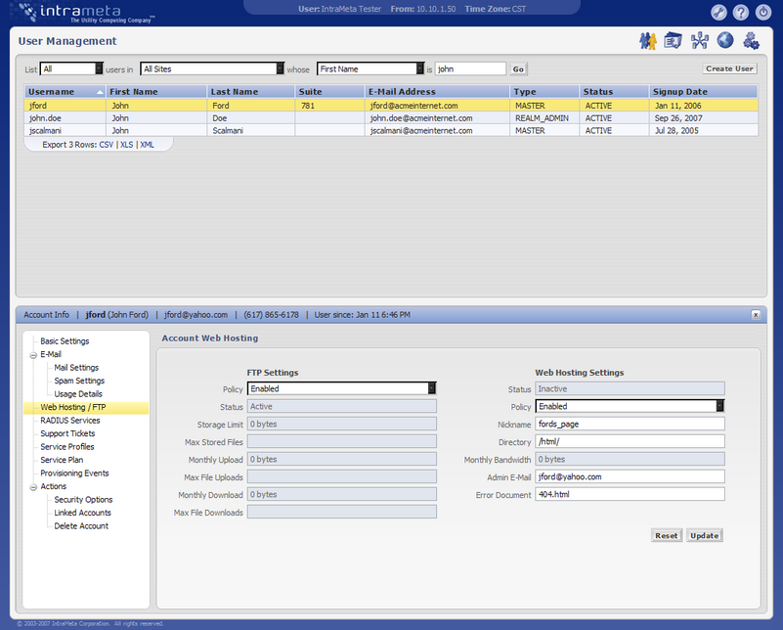Export rows as XML

coord(148,145)
